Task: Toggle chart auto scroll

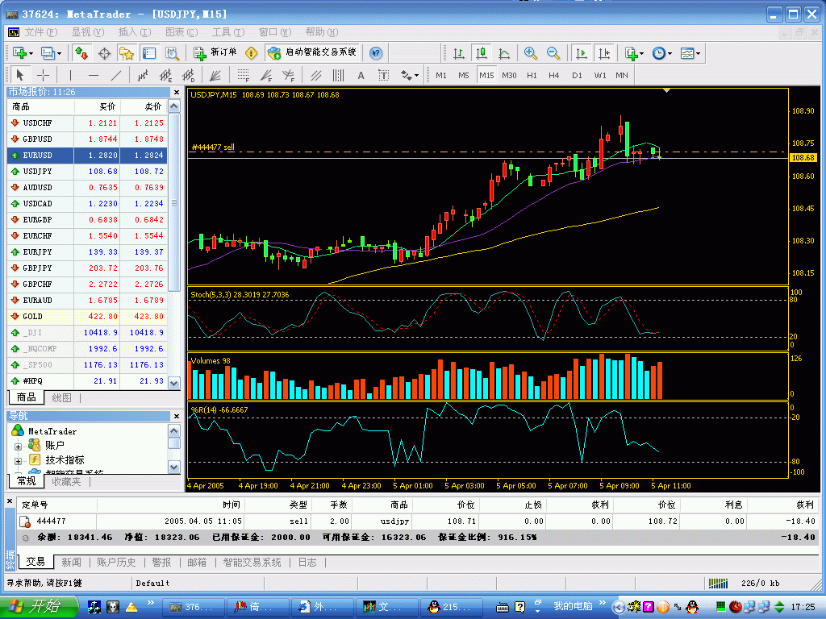Action: coord(581,53)
